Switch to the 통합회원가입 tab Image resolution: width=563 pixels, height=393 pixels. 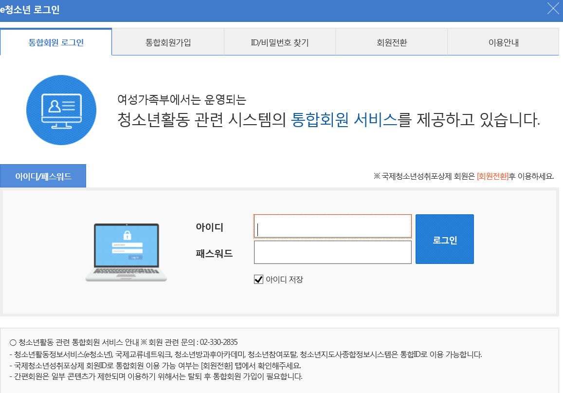(168, 42)
